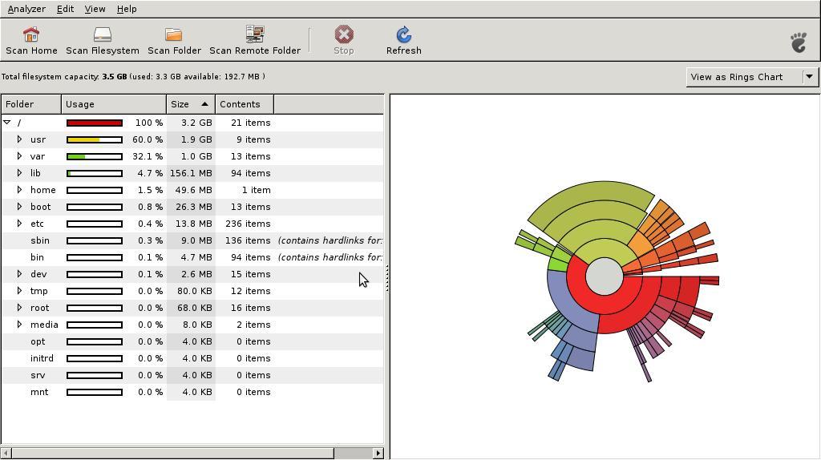Select the srv folder row
This screenshot has width=821, height=460.
click(192, 375)
